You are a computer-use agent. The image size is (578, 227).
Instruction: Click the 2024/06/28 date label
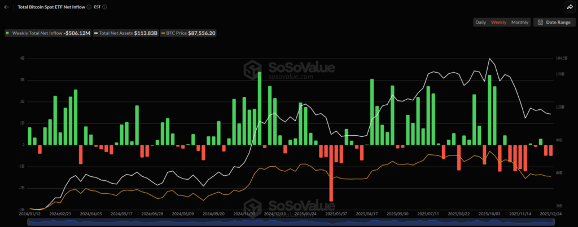[x=151, y=213]
